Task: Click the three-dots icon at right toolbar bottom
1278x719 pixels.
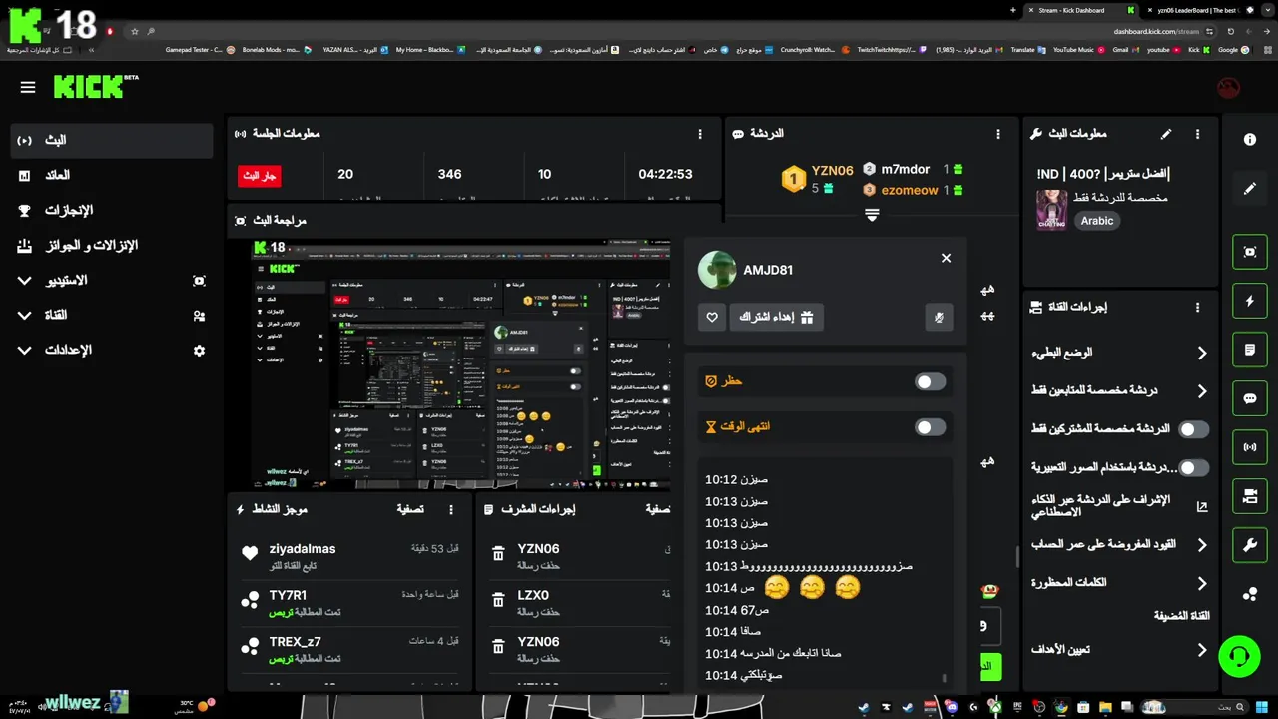Action: point(1249,594)
